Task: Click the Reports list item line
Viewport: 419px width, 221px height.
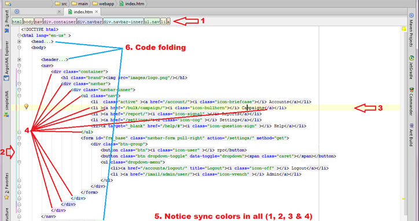Action: [177, 114]
